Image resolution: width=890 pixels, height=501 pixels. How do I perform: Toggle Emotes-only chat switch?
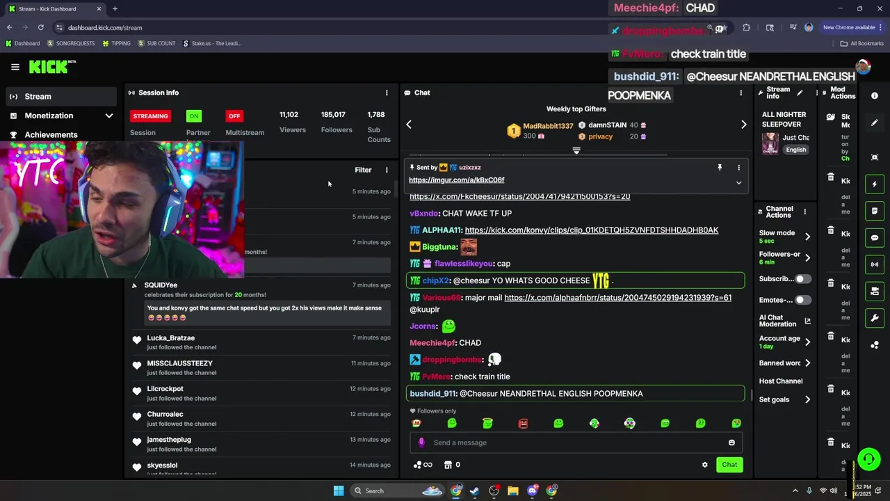pyautogui.click(x=803, y=300)
